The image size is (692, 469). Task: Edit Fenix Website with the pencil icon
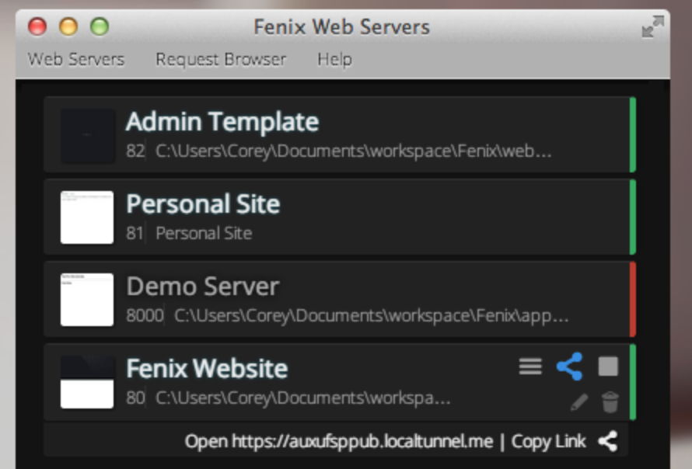tap(579, 401)
